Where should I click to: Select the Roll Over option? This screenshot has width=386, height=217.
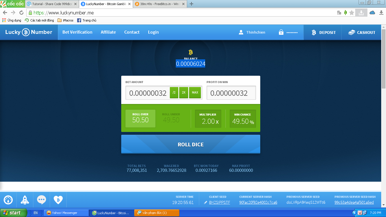click(140, 118)
